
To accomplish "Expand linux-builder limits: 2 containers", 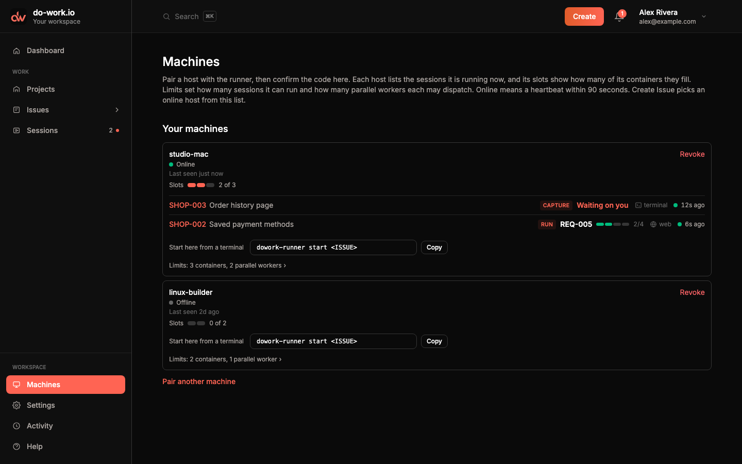I will pos(225,359).
